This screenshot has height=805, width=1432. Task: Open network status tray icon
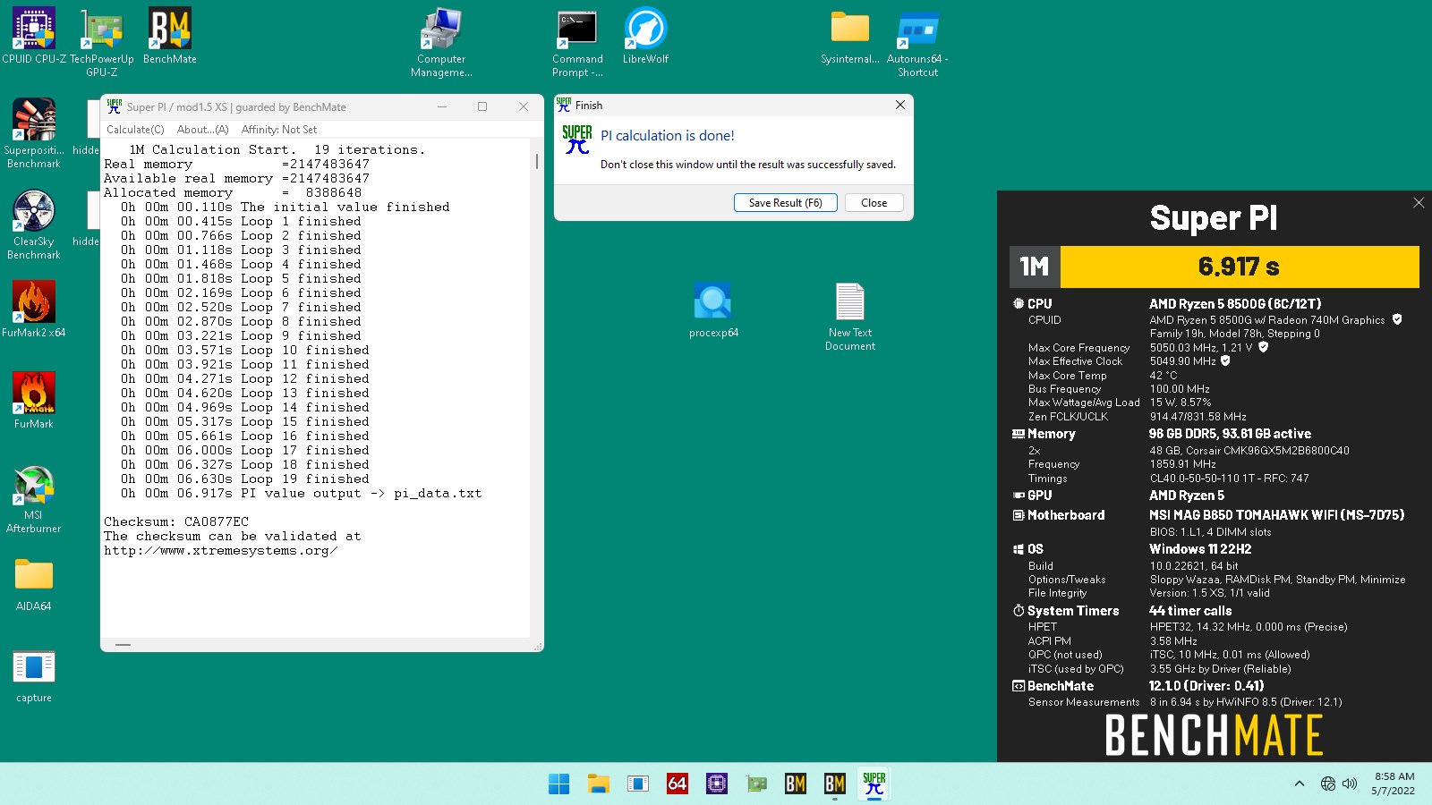tap(1328, 784)
